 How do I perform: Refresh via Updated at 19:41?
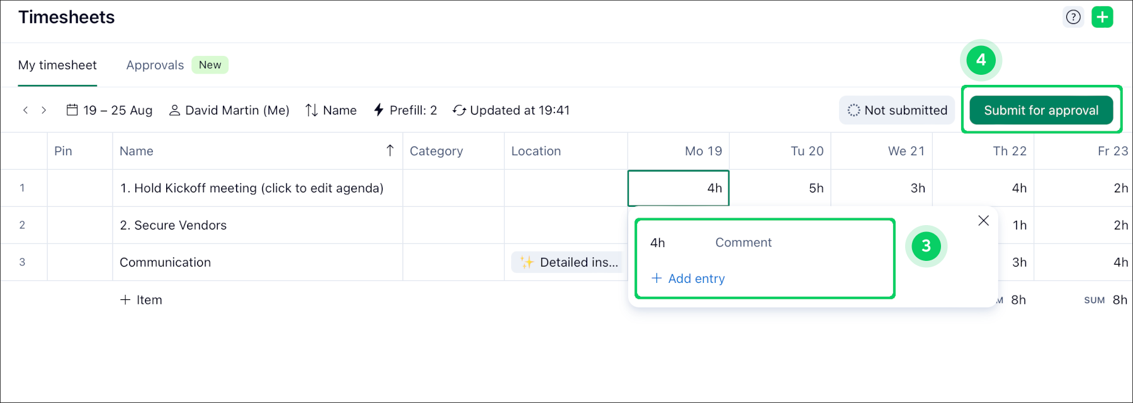pyautogui.click(x=511, y=110)
